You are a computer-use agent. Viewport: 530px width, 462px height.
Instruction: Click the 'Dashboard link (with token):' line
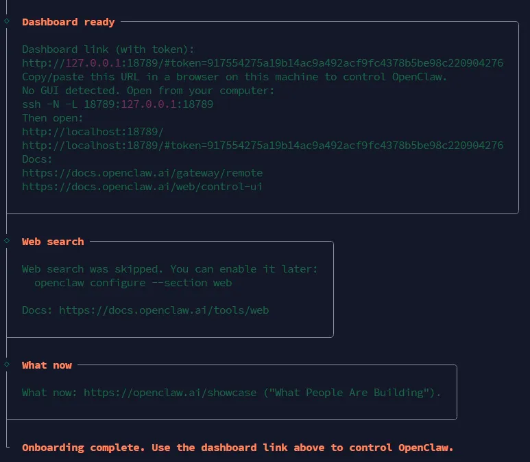click(x=108, y=49)
